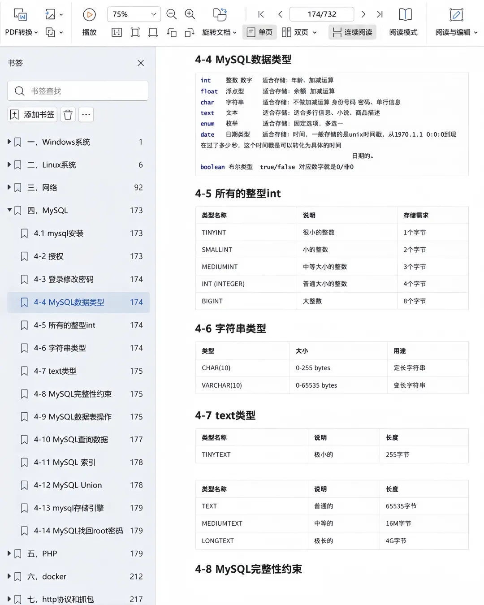Open more bookmark options ellipsis

[x=86, y=115]
